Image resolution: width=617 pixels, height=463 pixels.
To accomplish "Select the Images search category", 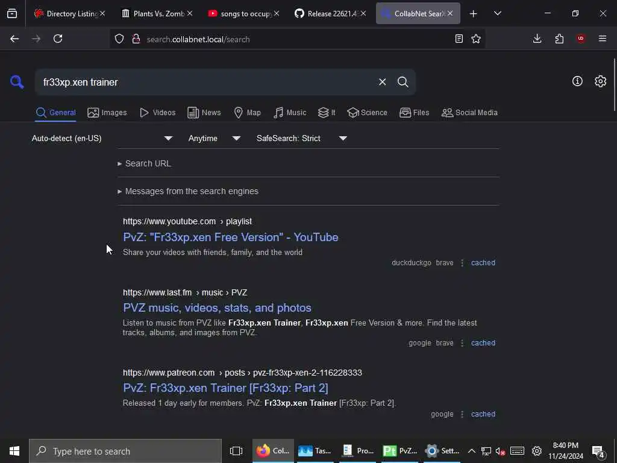I will pyautogui.click(x=107, y=113).
